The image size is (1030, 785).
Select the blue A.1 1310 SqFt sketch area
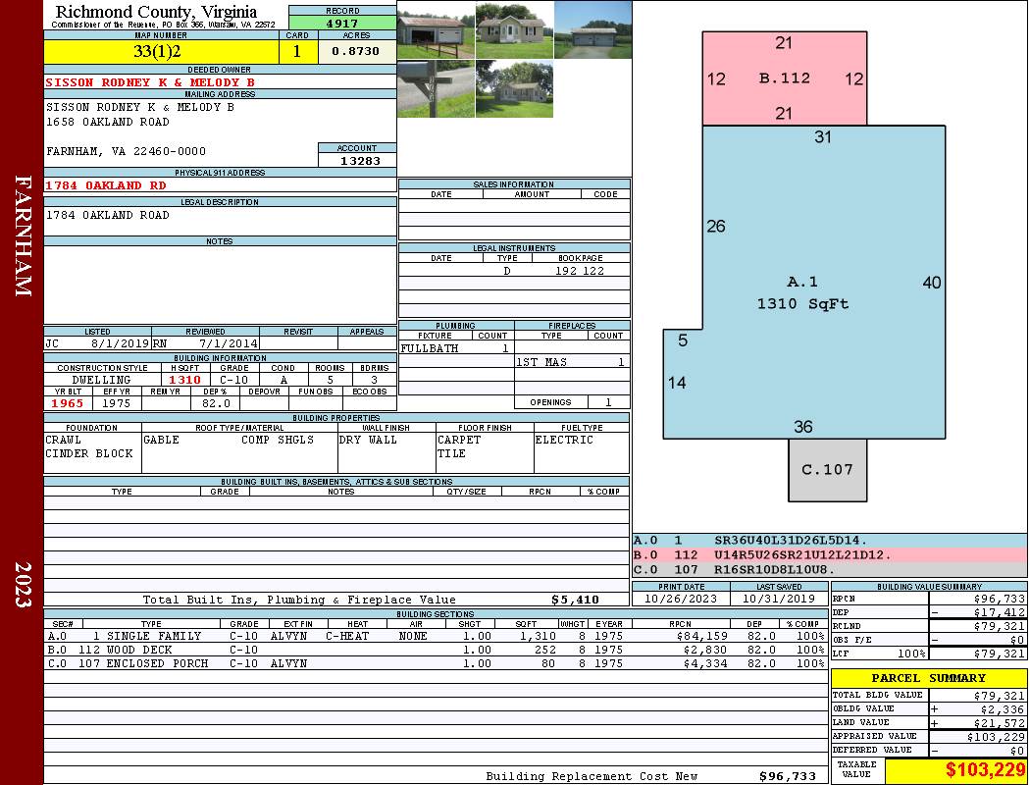pyautogui.click(x=802, y=292)
